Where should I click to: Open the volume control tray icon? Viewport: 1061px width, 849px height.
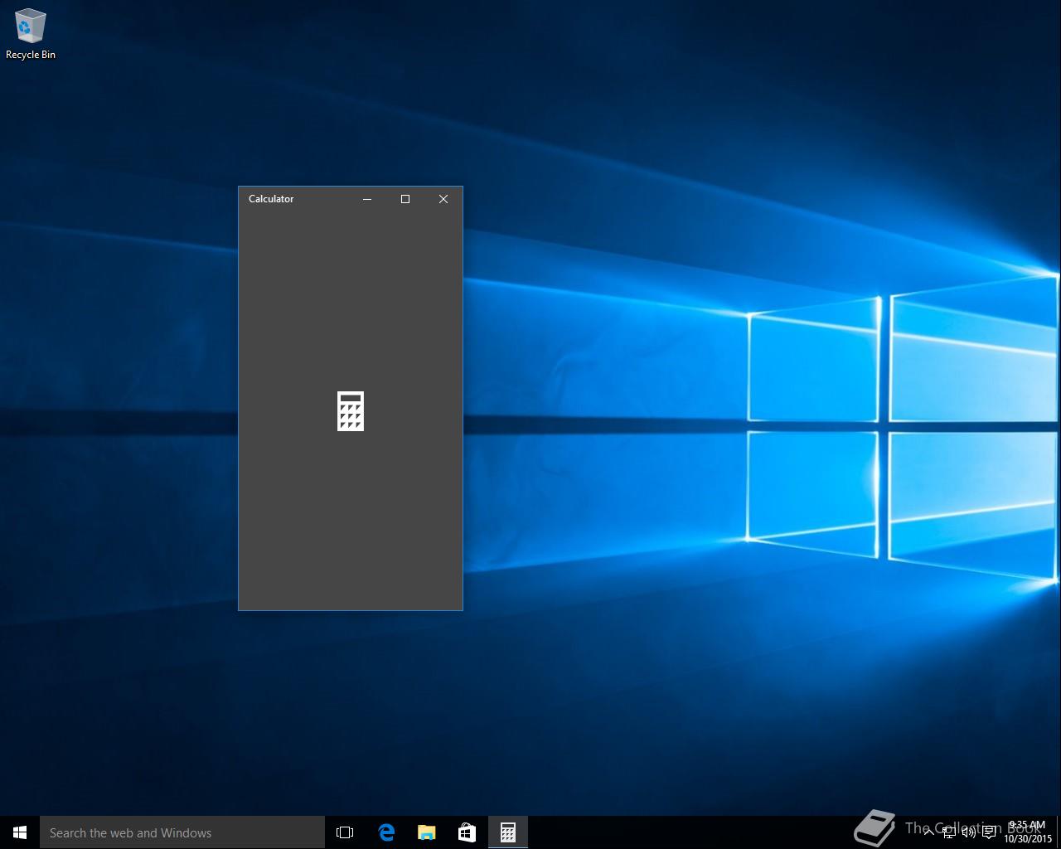[x=968, y=832]
